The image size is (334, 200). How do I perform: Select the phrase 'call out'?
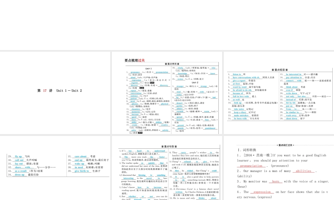tap(19, 160)
